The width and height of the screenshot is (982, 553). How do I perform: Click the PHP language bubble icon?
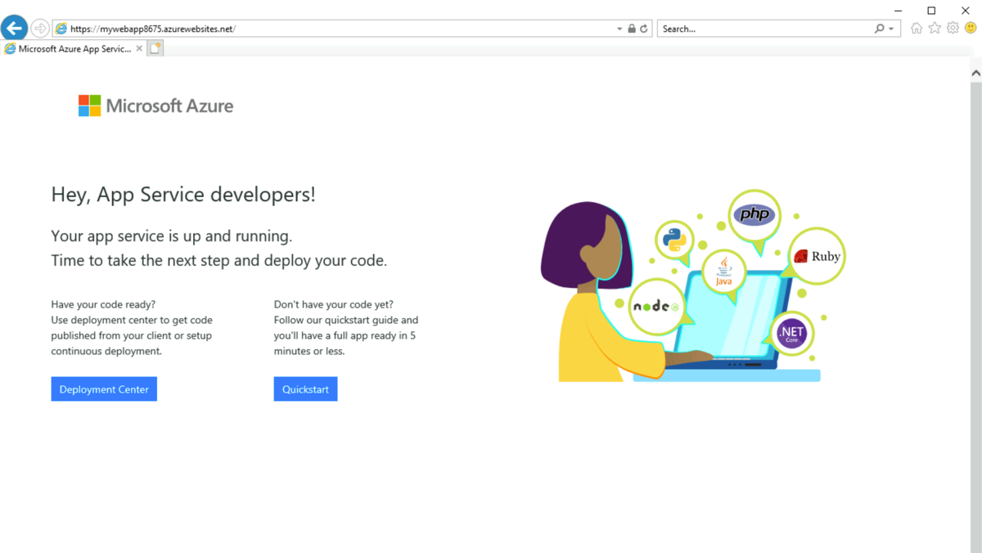754,215
